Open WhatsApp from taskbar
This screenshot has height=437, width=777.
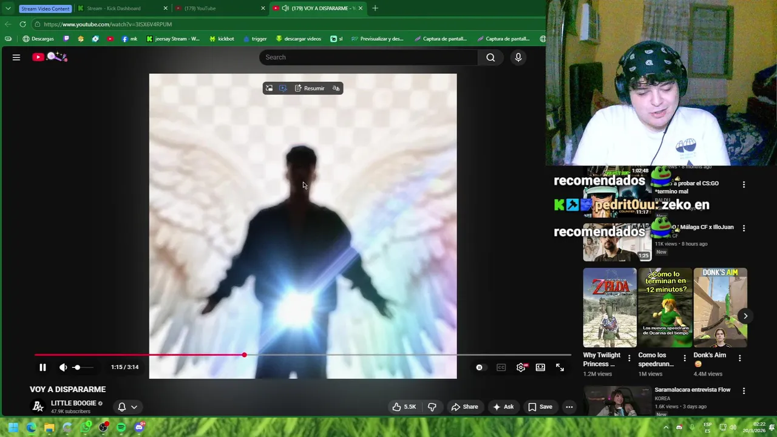point(86,427)
